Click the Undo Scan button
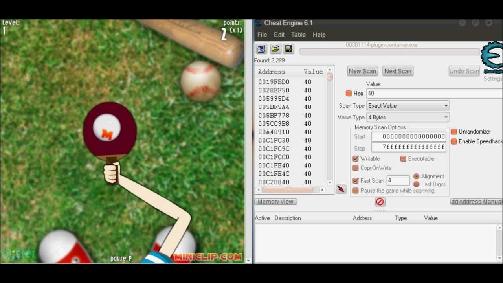 tap(464, 71)
